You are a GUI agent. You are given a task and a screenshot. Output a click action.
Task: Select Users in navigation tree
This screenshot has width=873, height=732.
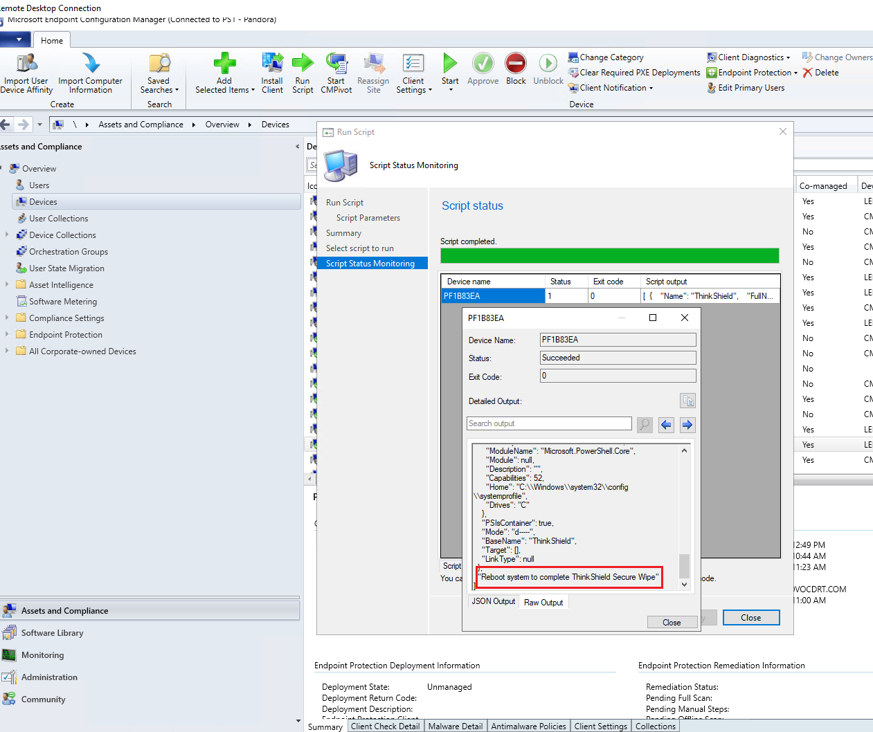[x=39, y=185]
